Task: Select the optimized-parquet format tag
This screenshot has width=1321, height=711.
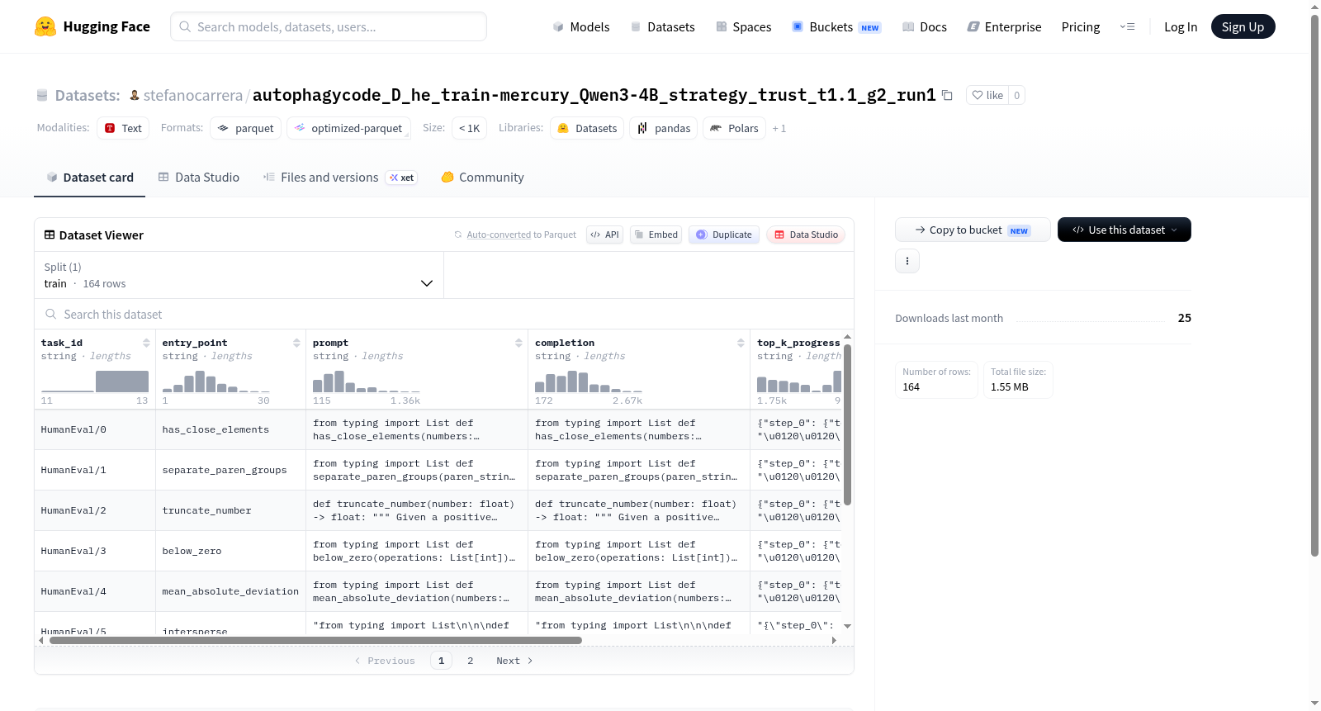Action: (348, 128)
